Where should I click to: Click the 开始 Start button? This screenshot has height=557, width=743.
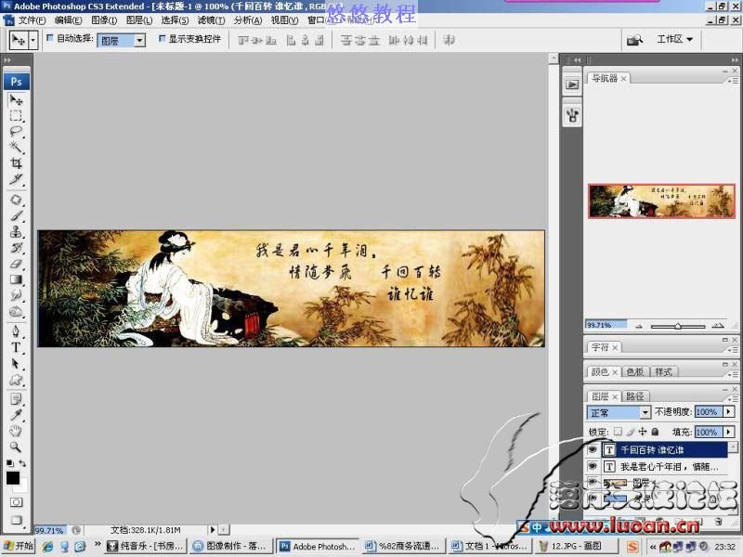pyautogui.click(x=19, y=546)
